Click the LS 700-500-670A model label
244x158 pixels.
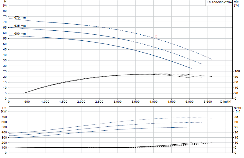coord(219,2)
